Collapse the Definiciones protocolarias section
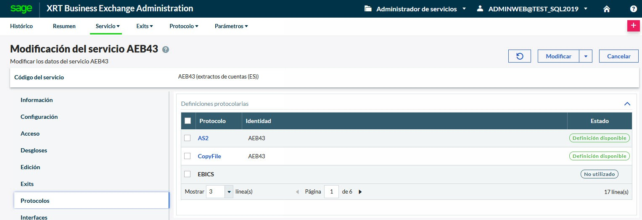Image resolution: width=642 pixels, height=220 pixels. [x=627, y=104]
